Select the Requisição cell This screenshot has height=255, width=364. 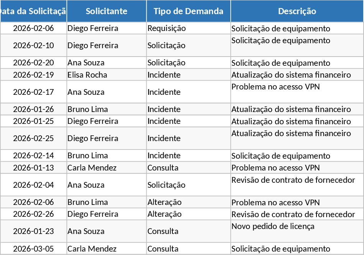(167, 28)
